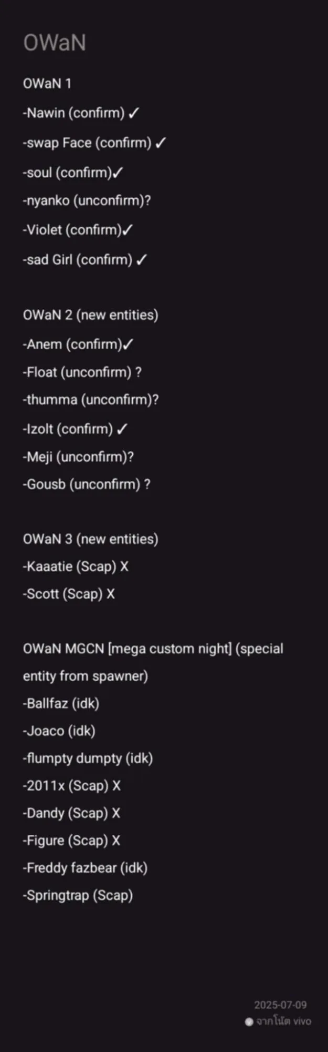Click the checkmark next to Nawin
The height and width of the screenshot is (1052, 328).
(134, 113)
